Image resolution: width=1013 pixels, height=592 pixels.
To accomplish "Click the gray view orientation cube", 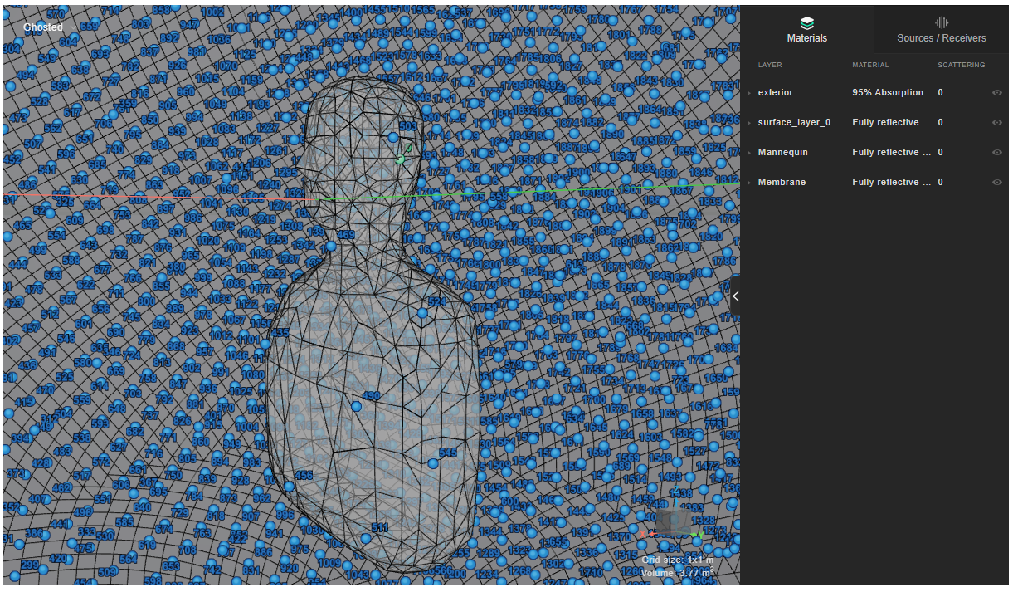I will coord(674,521).
